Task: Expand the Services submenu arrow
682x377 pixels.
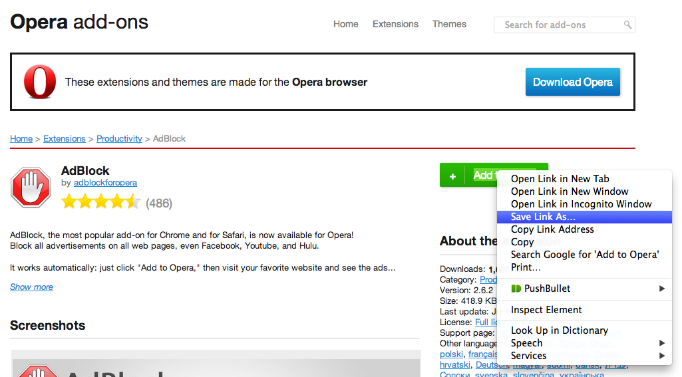Action: tap(661, 356)
